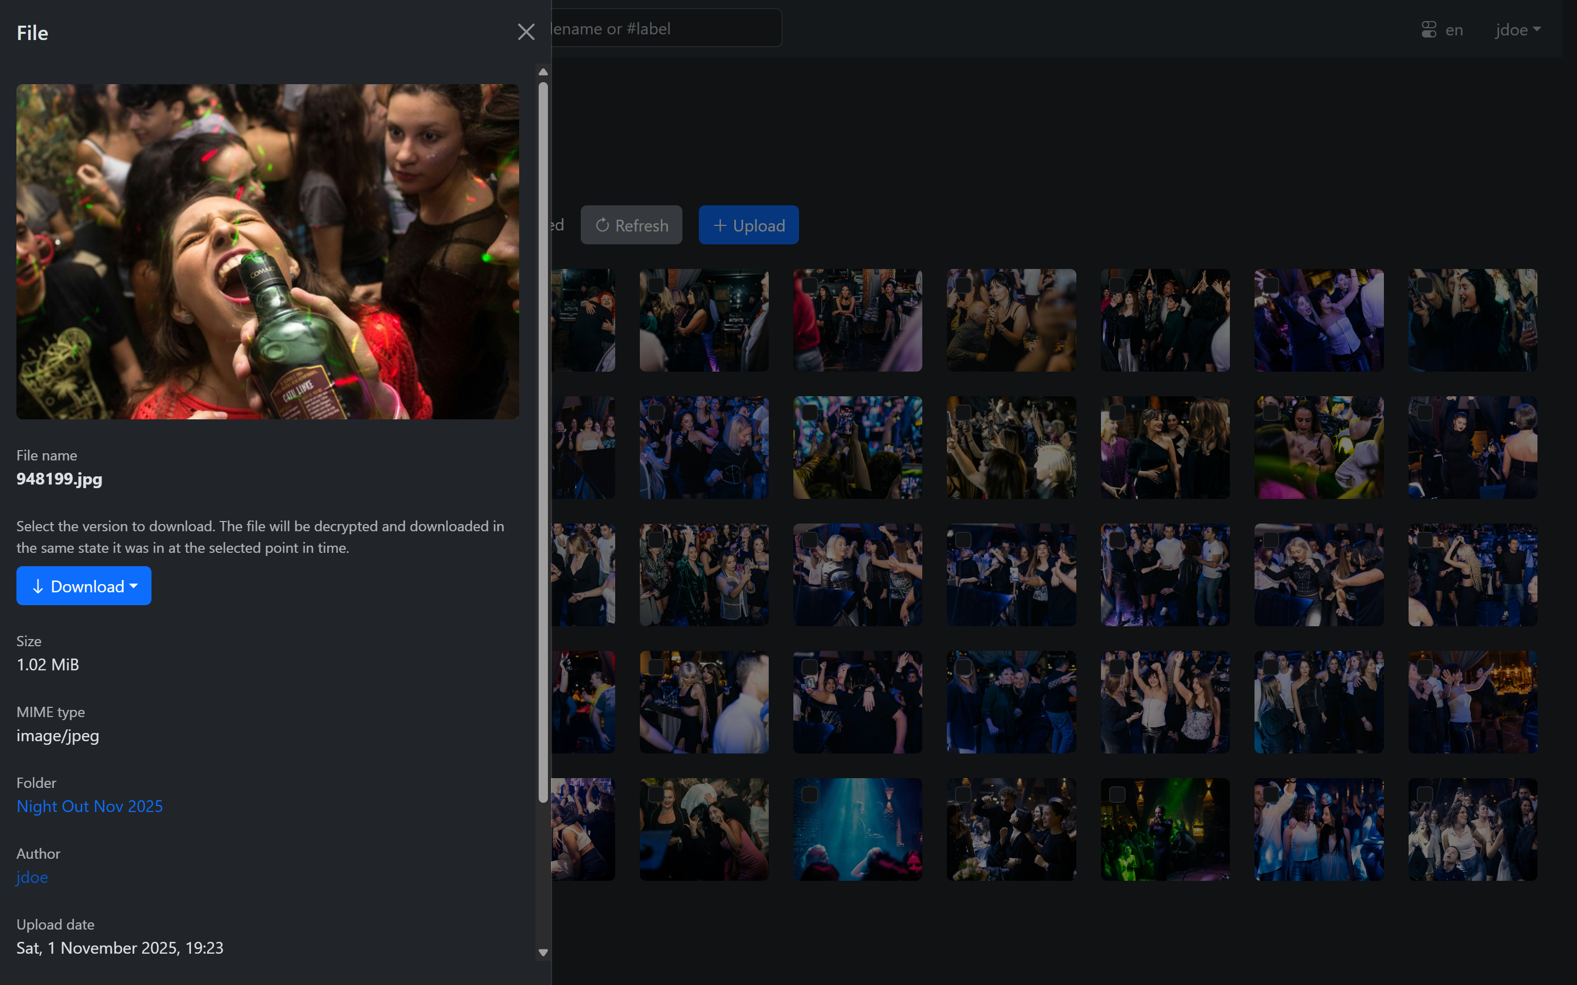Open the Night Out Nov 2025 folder link
This screenshot has height=985, width=1577.
pyautogui.click(x=89, y=806)
